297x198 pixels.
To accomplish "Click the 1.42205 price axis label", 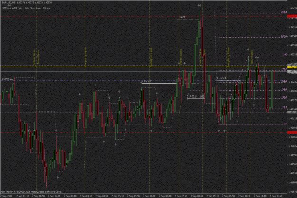I will [x=293, y=91].
